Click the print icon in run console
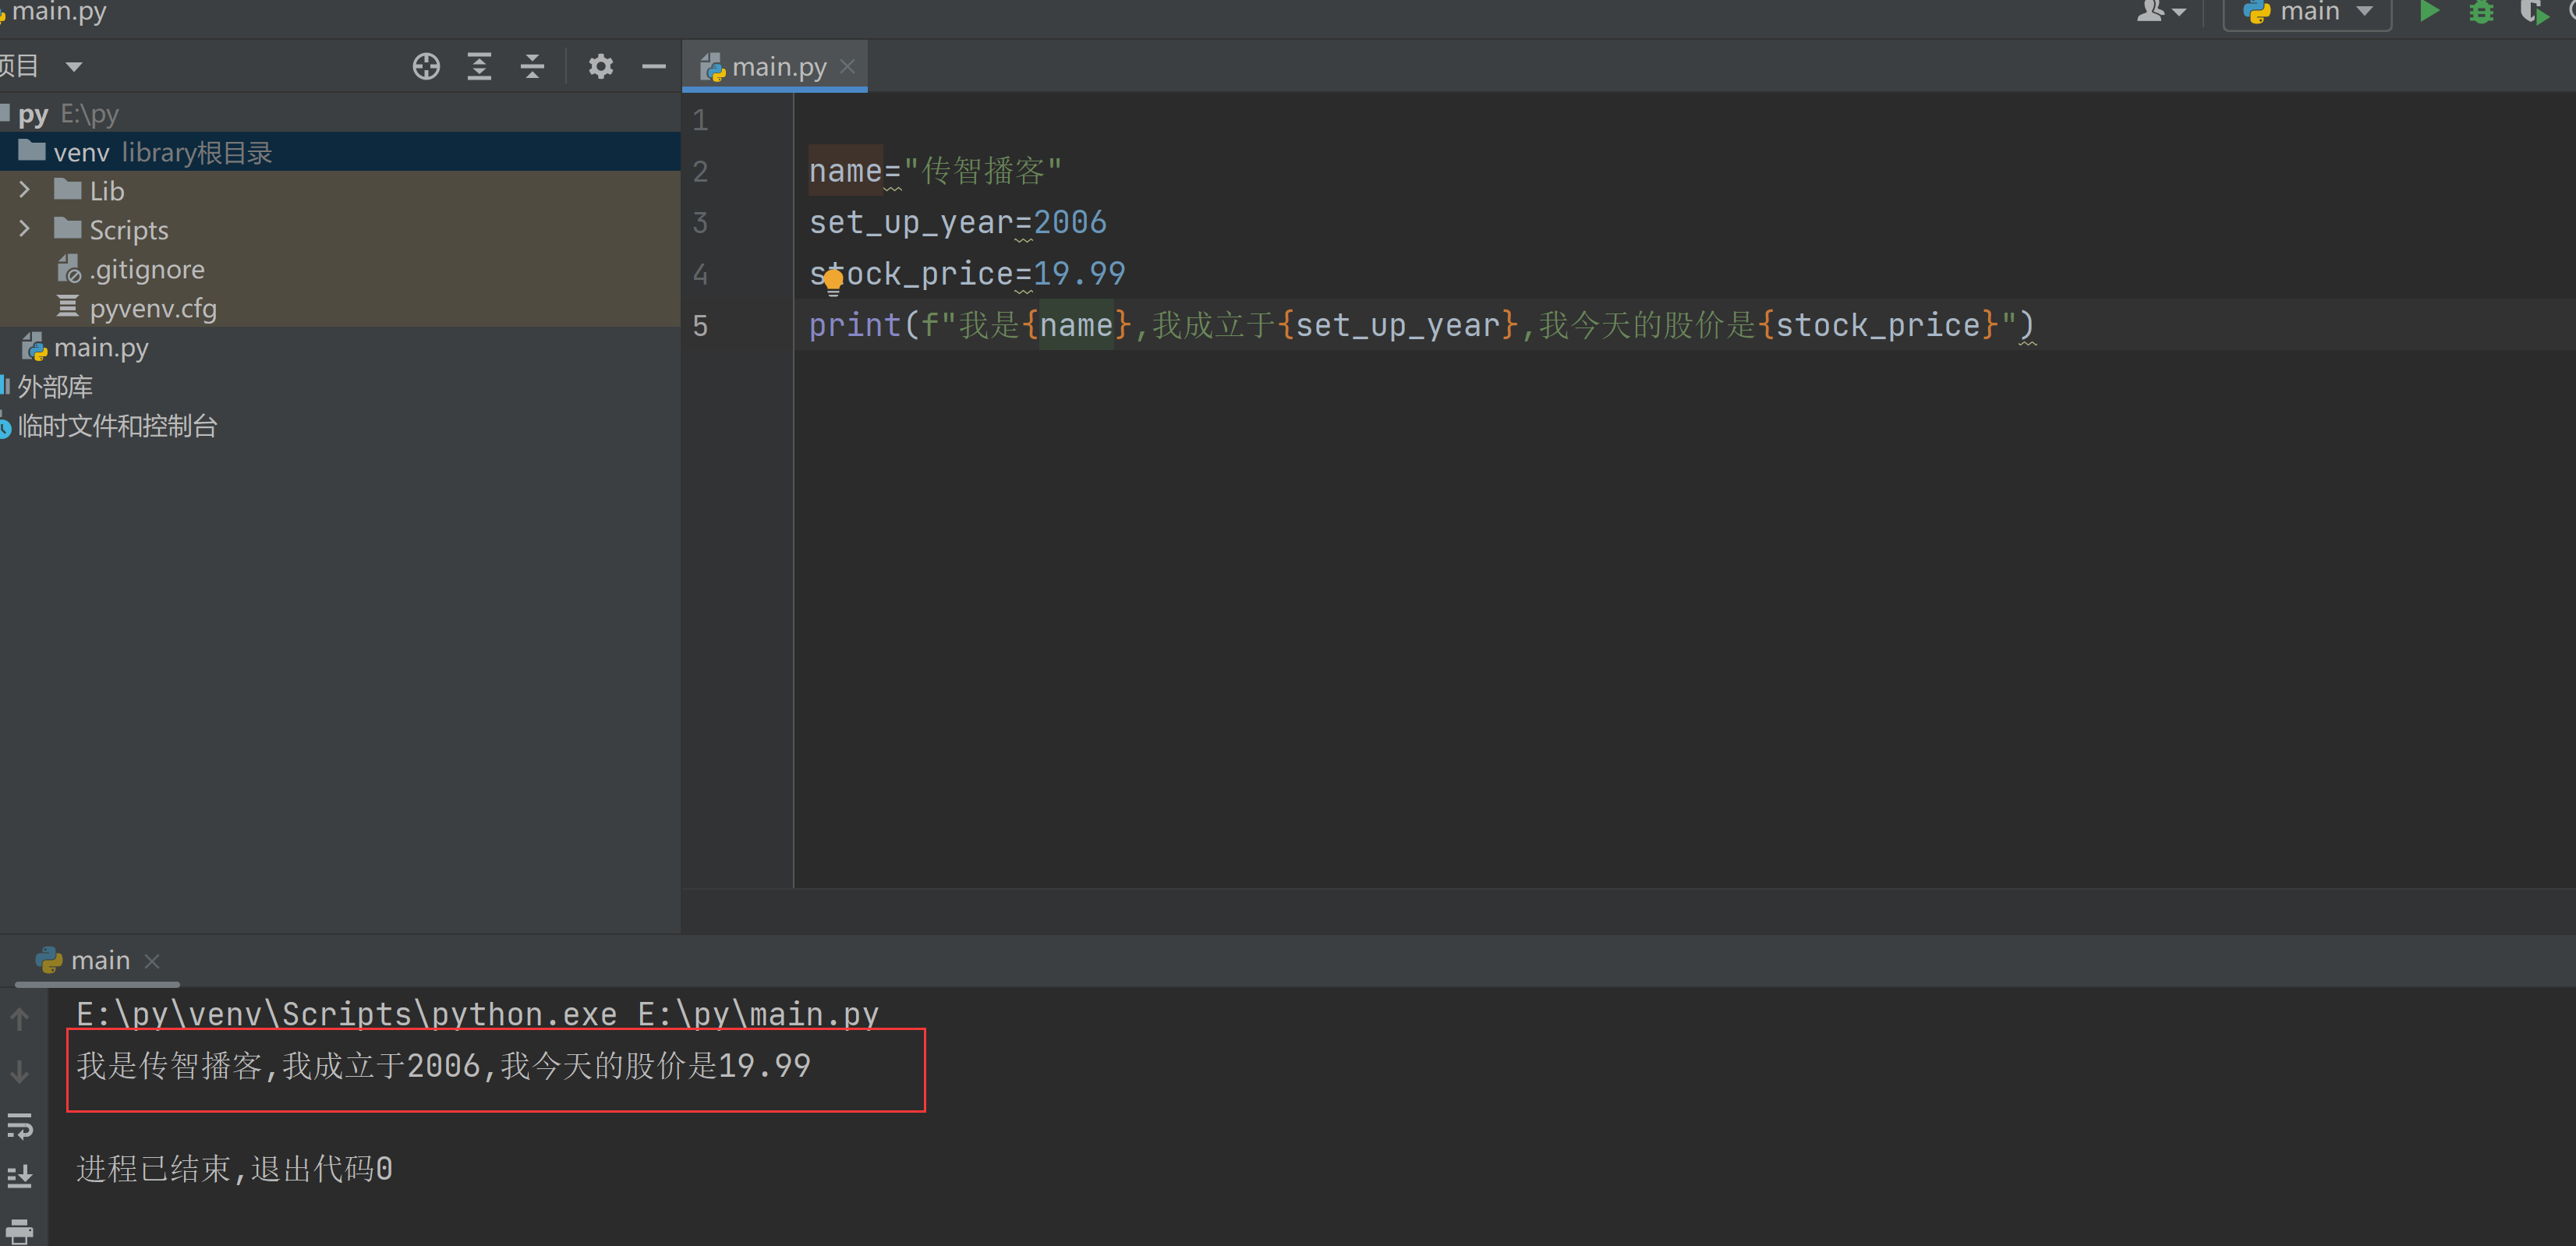Screen dimensions: 2576x1246 (x=20, y=1231)
